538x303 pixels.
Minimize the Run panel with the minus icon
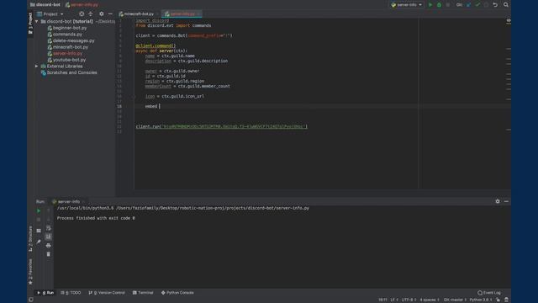506,201
